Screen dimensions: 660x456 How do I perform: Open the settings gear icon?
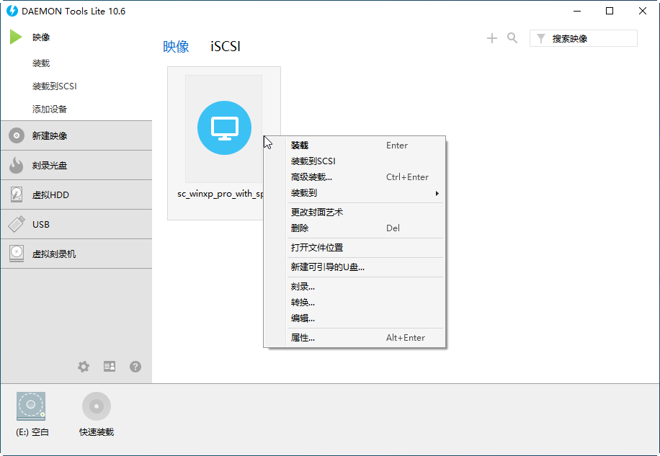pos(84,367)
